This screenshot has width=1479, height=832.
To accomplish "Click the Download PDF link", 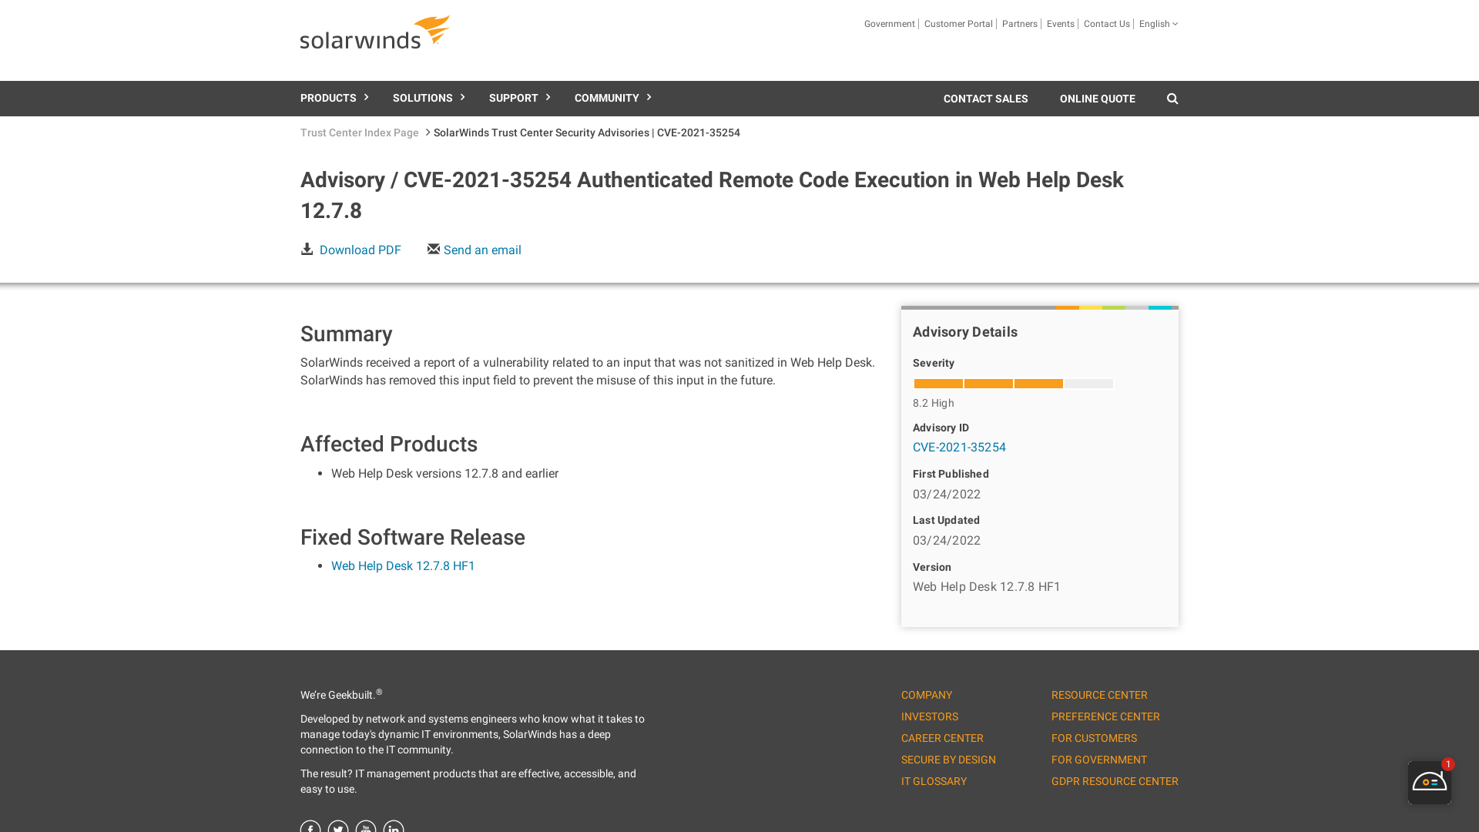I will click(x=361, y=250).
